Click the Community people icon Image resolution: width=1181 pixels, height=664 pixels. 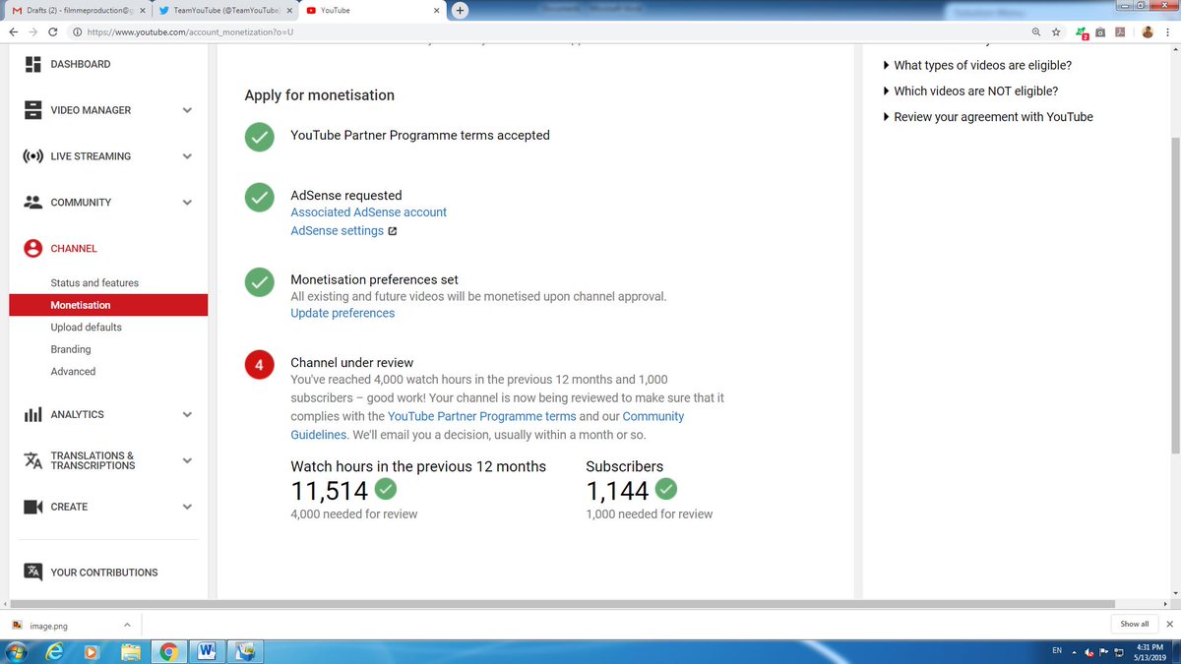point(32,203)
